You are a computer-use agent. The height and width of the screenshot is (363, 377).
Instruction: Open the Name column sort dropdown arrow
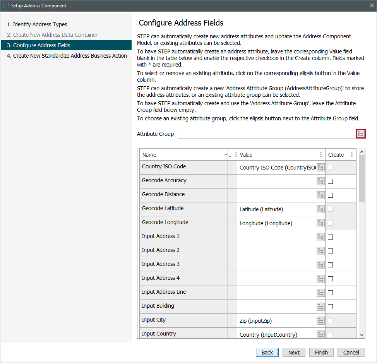coord(226,155)
